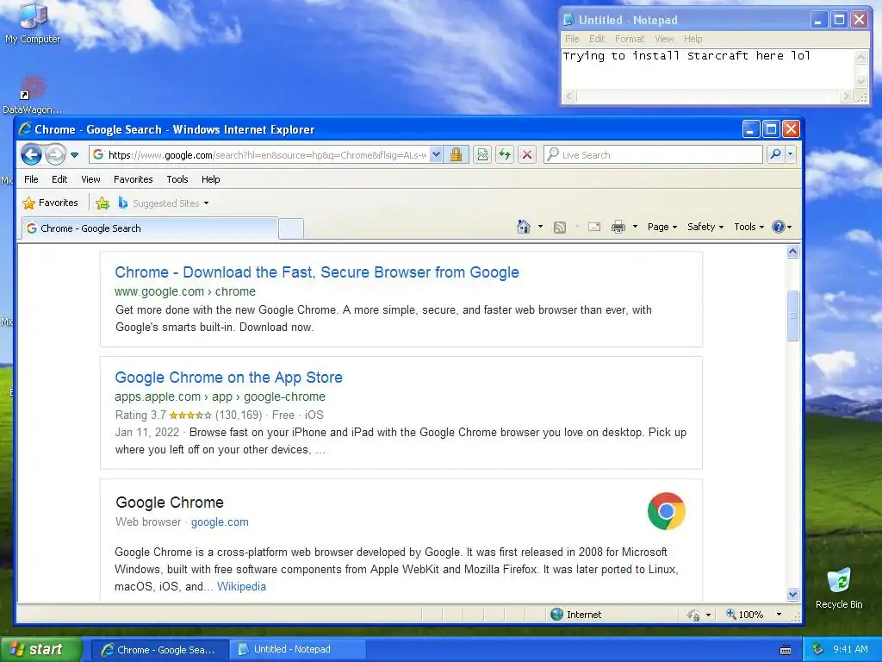Click the Protected Mode icon in status bar

click(693, 615)
